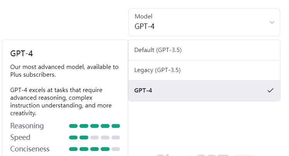Open the Model dropdown selector
The height and width of the screenshot is (156, 289).
point(204,22)
